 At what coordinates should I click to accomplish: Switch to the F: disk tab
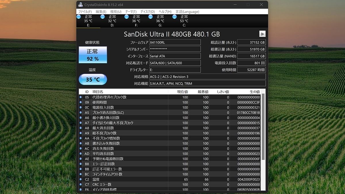[136, 21]
